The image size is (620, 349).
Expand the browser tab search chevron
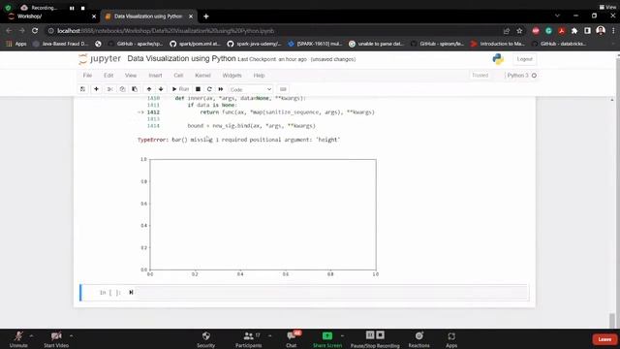pyautogui.click(x=557, y=16)
